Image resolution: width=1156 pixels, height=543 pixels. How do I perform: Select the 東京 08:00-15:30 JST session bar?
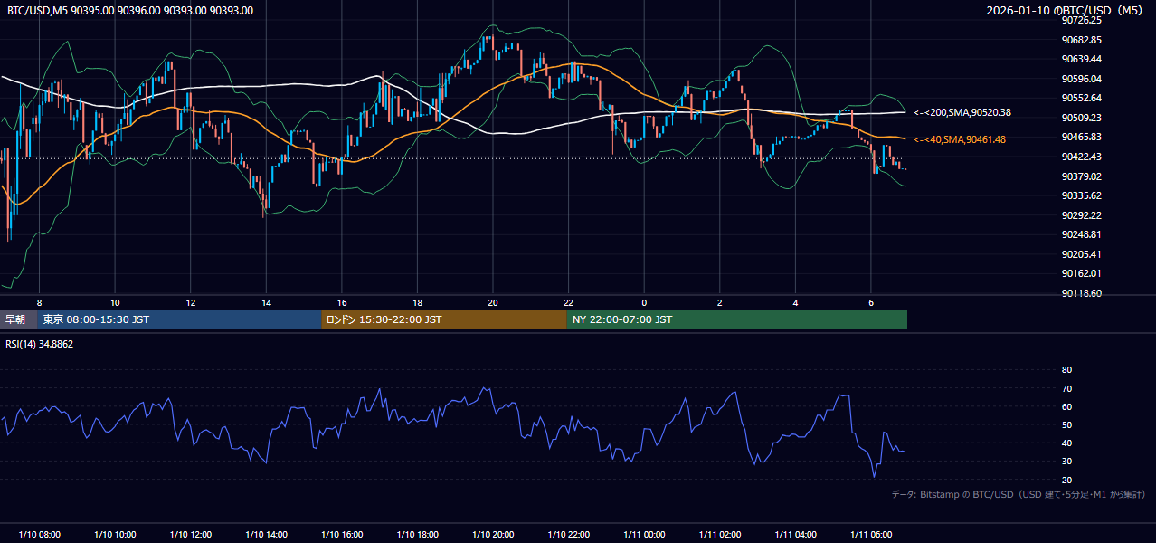179,319
